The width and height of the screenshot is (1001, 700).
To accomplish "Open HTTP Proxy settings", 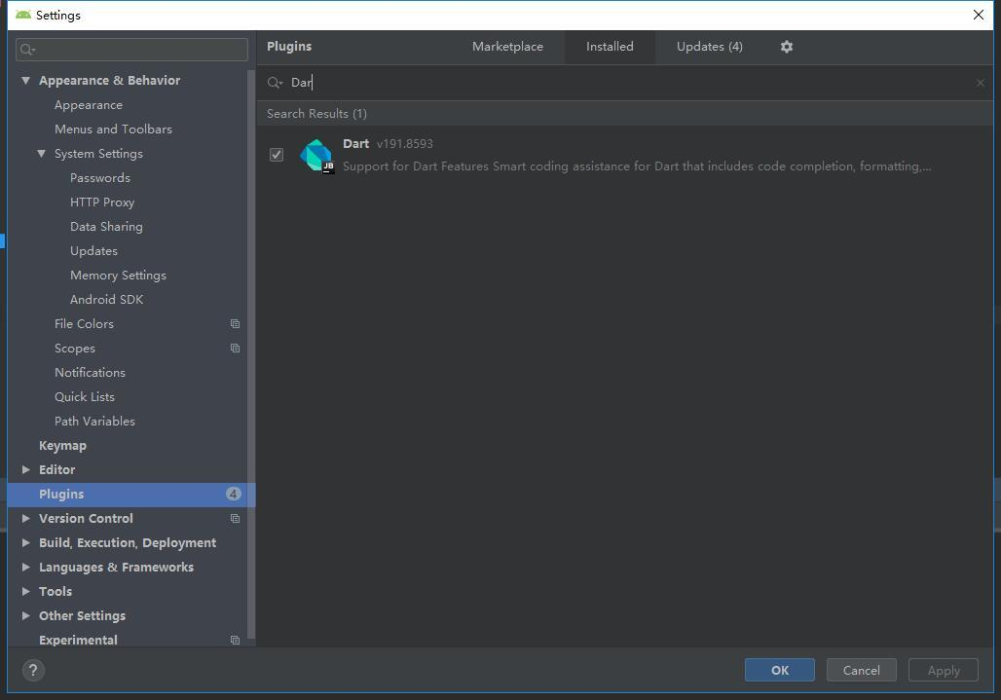I will point(102,203).
